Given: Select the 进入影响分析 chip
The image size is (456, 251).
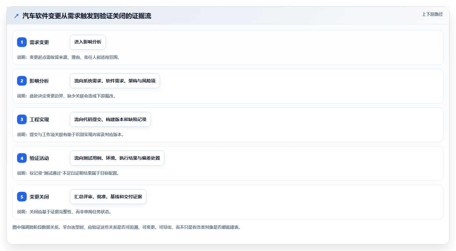Looking at the screenshot, I should 88,42.
